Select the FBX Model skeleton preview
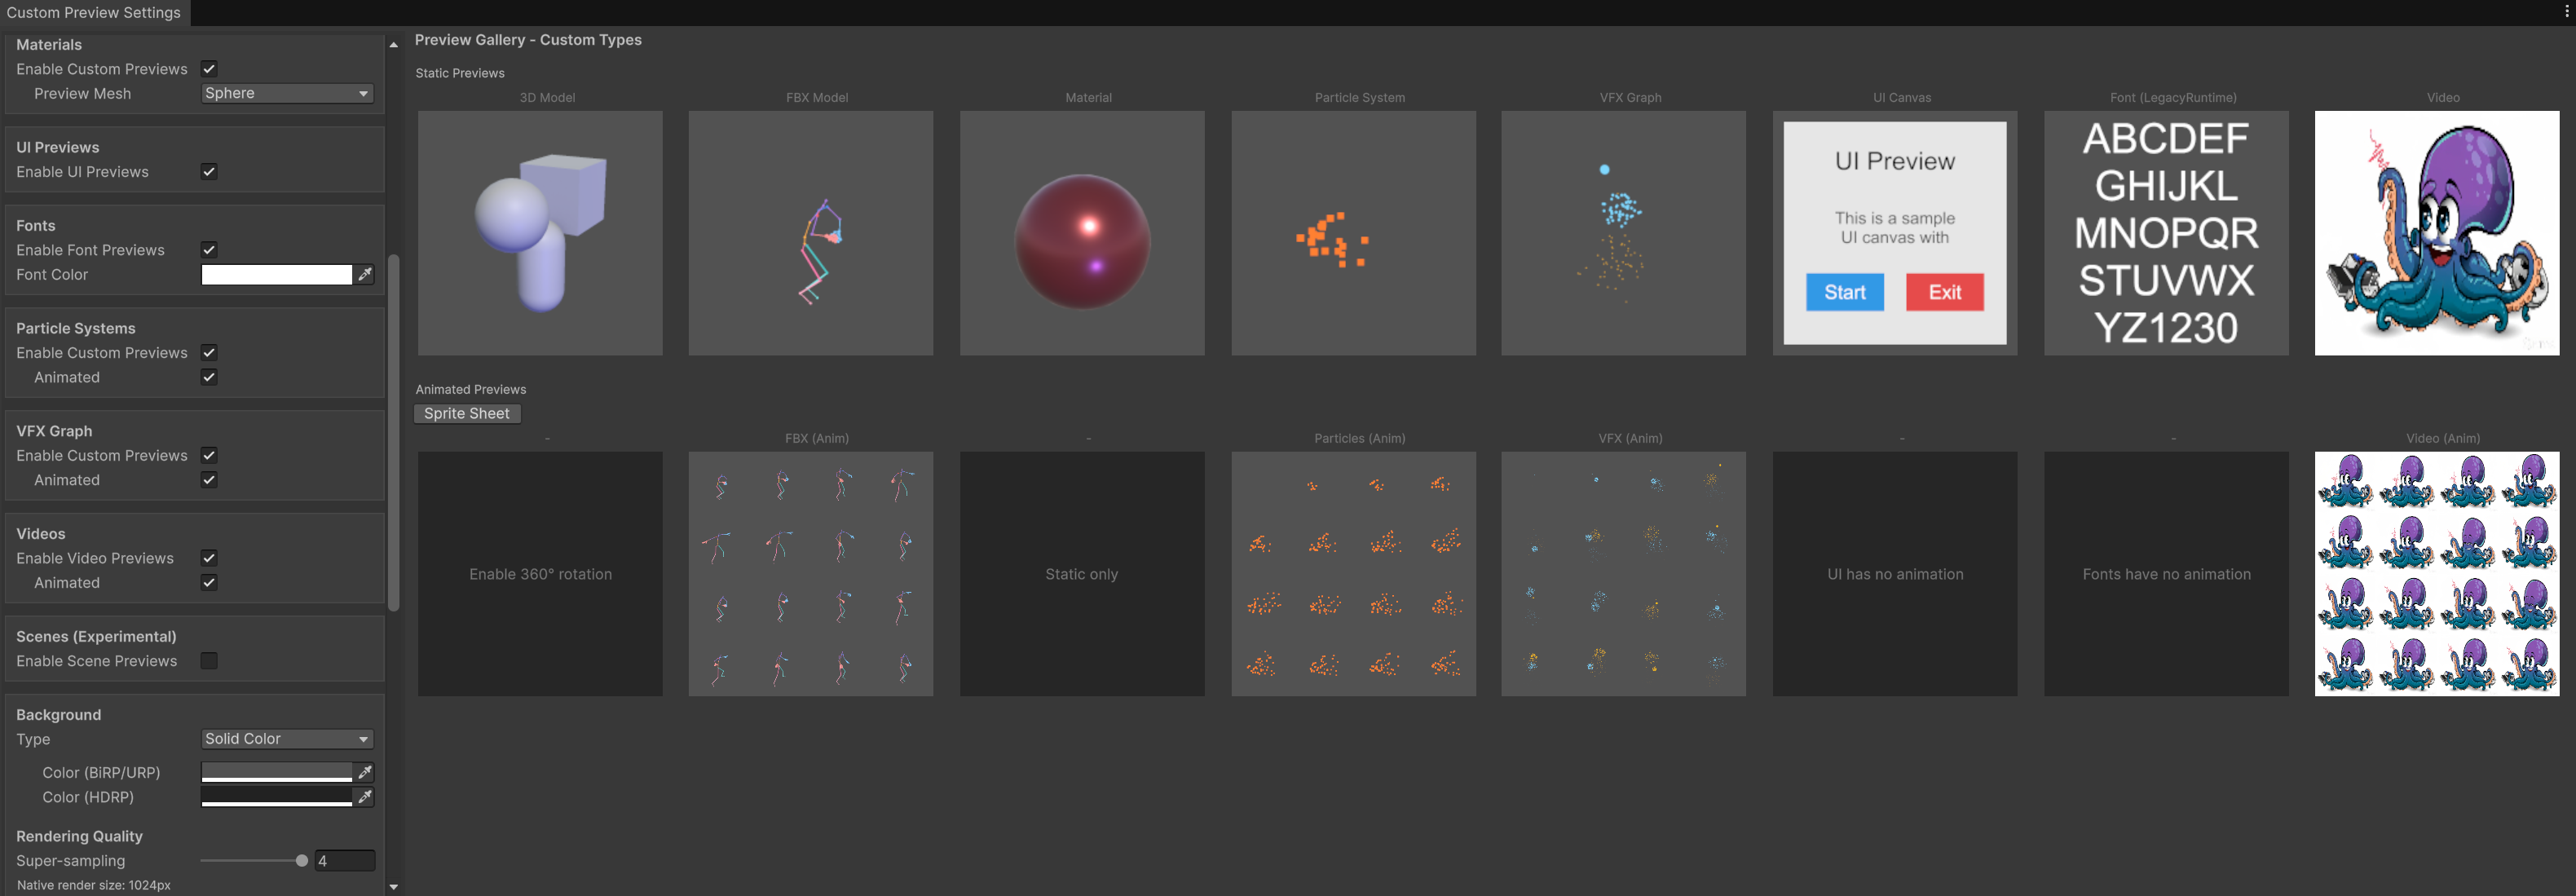Viewport: 2576px width, 896px height. point(811,233)
